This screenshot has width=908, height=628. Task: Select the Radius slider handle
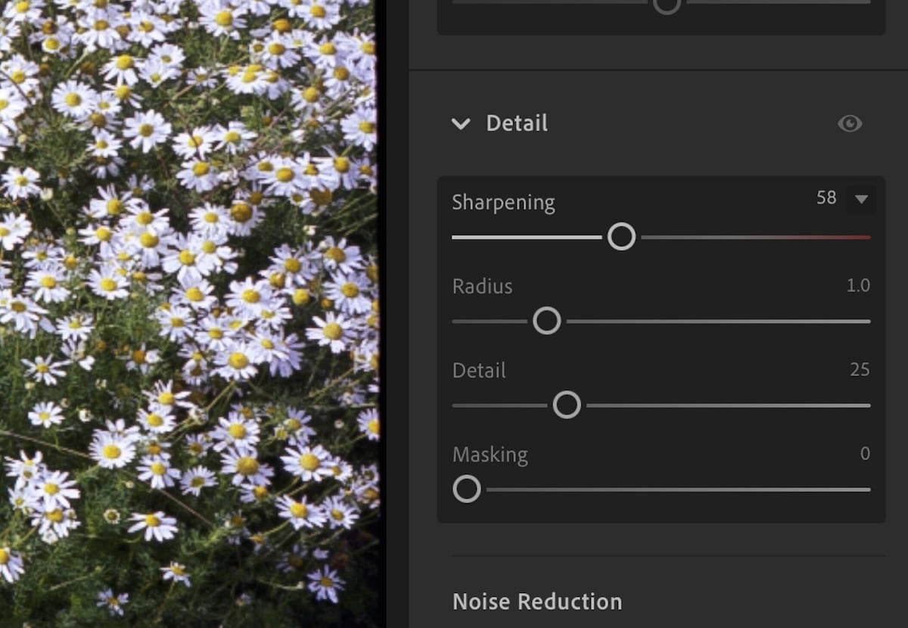pos(546,321)
